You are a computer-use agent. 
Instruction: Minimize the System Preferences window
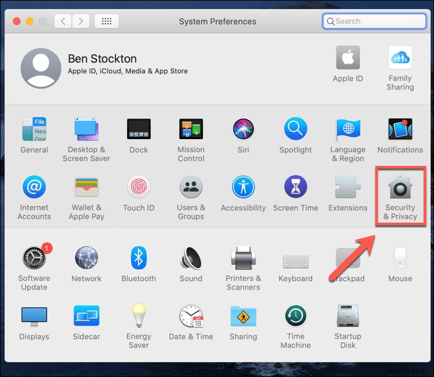pyautogui.click(x=29, y=21)
